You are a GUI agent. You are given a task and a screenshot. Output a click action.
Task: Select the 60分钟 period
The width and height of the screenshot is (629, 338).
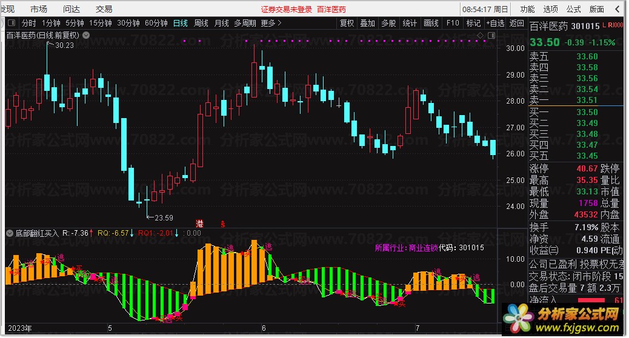pyautogui.click(x=156, y=23)
